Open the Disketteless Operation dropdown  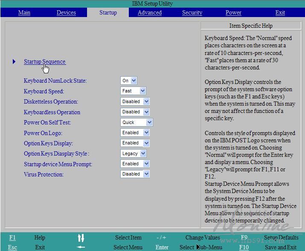(135, 101)
